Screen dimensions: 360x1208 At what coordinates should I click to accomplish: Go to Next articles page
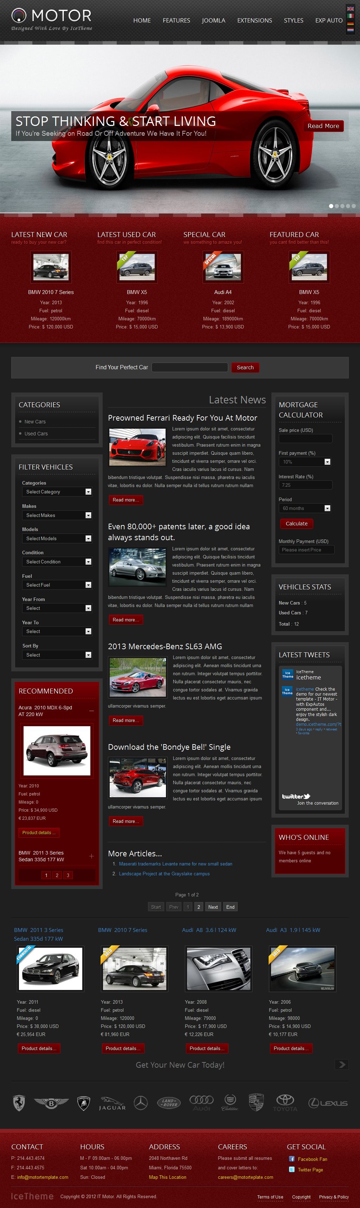(x=213, y=907)
